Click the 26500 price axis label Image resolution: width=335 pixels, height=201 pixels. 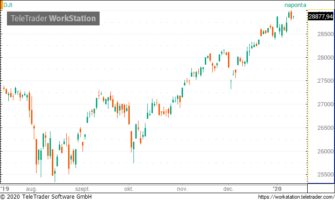click(x=325, y=128)
